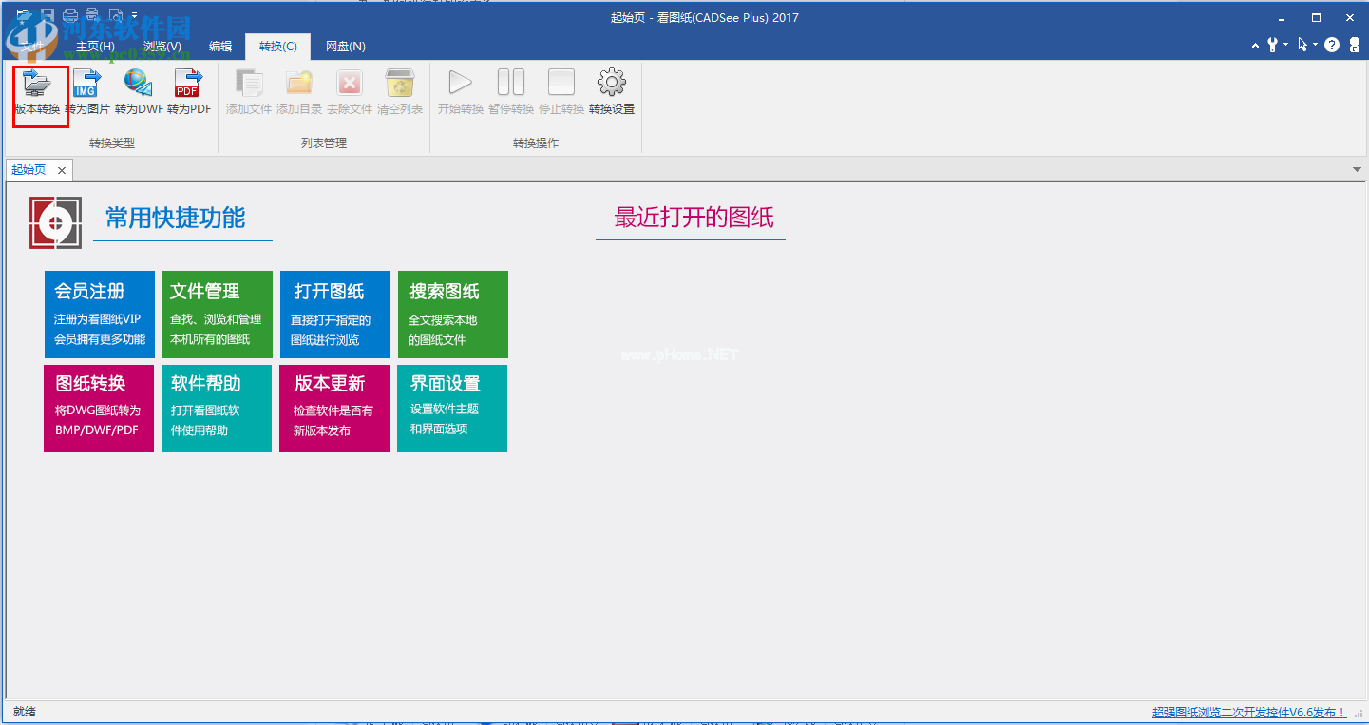Open the 会员注册 tile
The width and height of the screenshot is (1369, 725).
point(100,315)
